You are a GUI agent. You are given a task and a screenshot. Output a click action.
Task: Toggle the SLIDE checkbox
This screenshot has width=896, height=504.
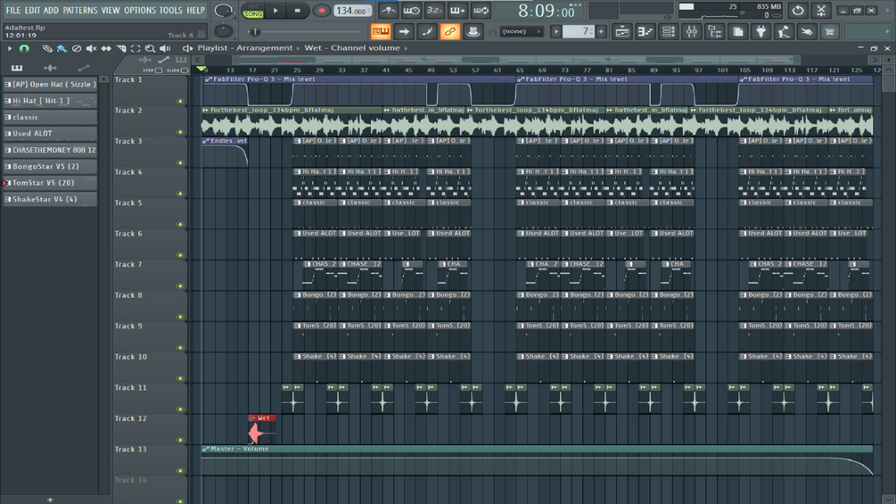(x=185, y=70)
